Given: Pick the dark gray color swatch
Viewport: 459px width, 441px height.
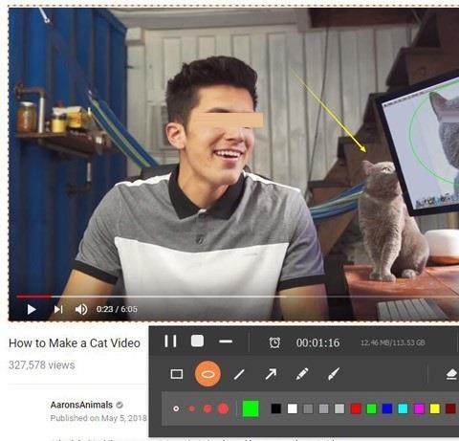Looking at the screenshot, I should [308, 408].
